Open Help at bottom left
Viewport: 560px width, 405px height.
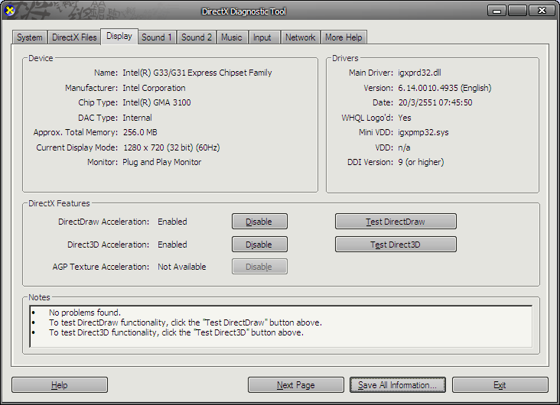[x=59, y=385]
